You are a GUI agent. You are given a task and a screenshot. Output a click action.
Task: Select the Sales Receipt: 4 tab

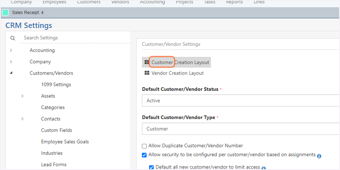[28, 13]
